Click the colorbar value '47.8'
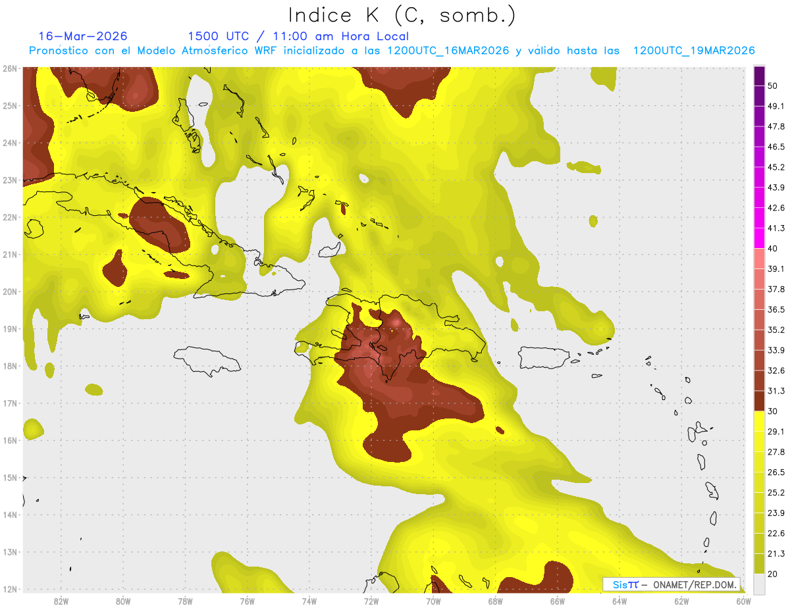This screenshot has width=790, height=610. tap(776, 126)
